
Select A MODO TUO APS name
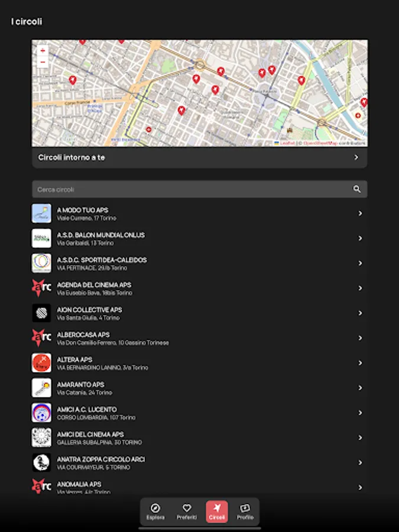point(82,210)
